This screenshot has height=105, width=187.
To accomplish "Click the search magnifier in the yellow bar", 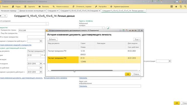I will (x=185, y=6).
